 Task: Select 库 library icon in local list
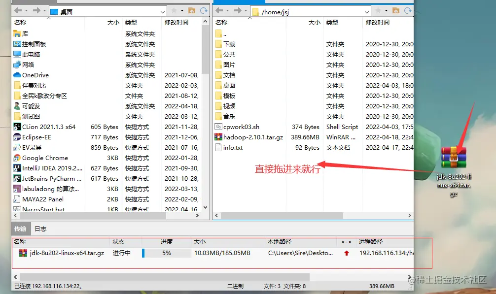(17, 33)
